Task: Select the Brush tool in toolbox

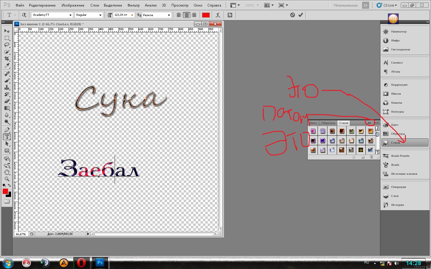Action: tap(7, 80)
